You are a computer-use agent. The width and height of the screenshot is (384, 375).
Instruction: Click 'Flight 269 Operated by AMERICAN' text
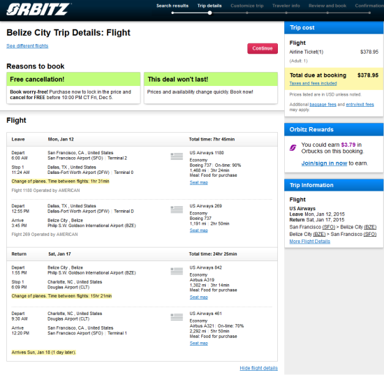point(45,235)
